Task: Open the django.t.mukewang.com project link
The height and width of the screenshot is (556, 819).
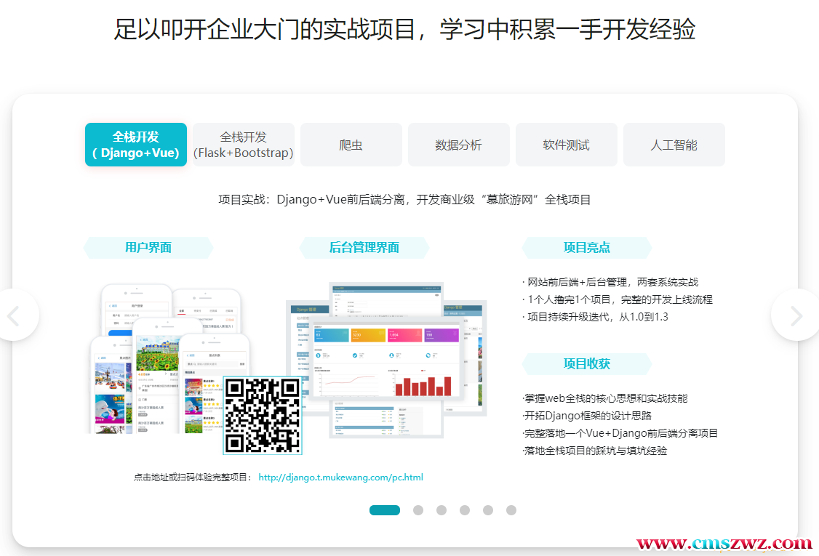Action: click(340, 478)
